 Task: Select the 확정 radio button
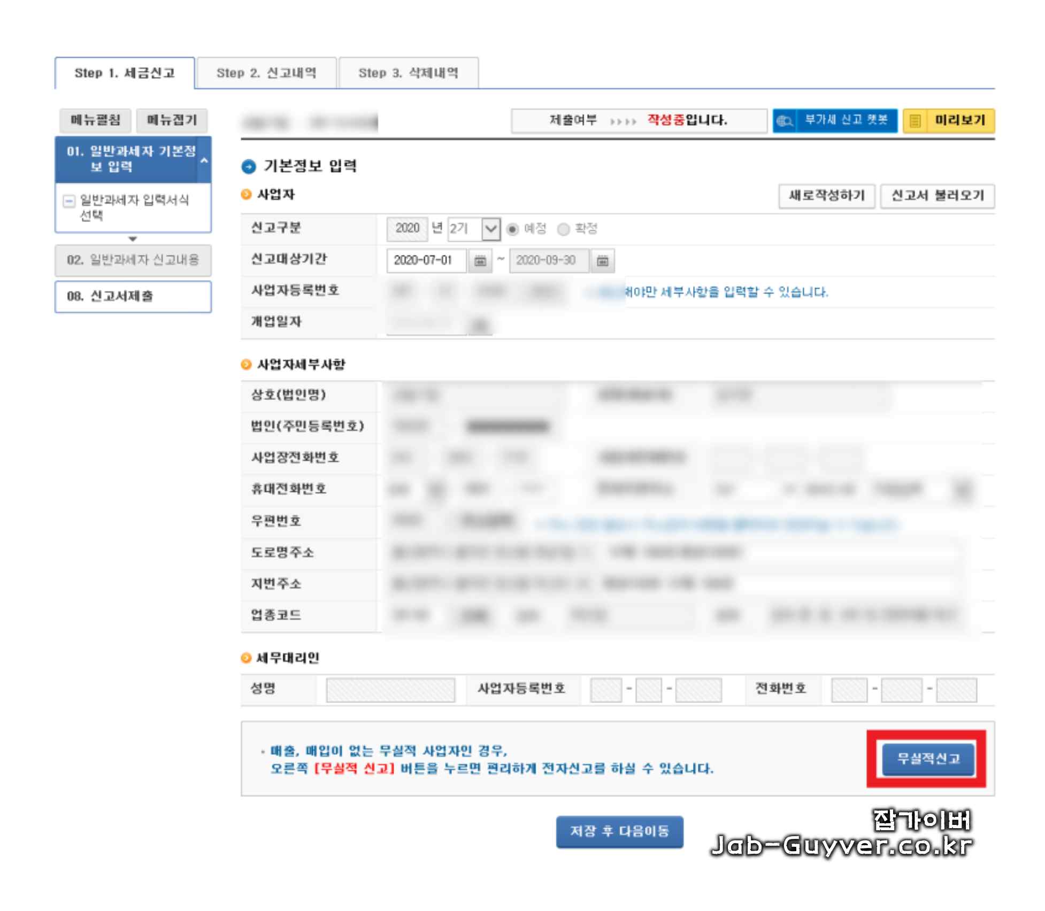click(563, 229)
